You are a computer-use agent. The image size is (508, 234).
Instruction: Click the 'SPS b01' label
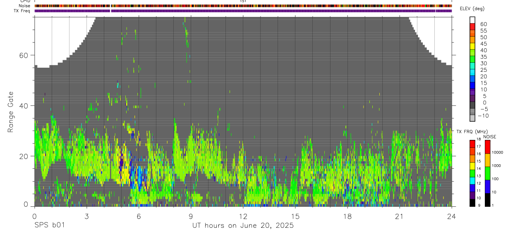click(x=49, y=226)
